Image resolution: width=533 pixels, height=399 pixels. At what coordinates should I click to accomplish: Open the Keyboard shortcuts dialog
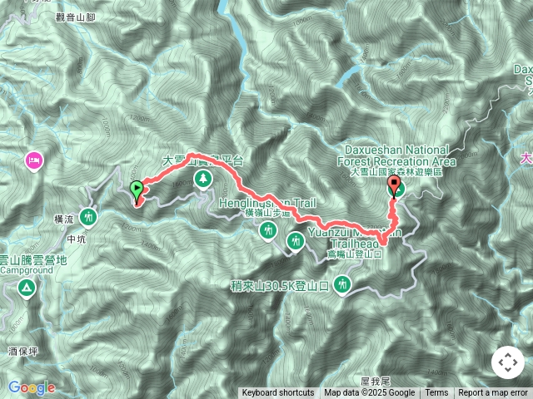point(278,393)
